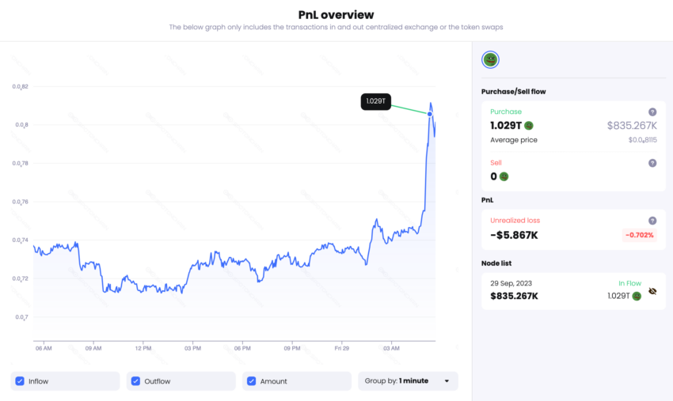Click the Average price value
This screenshot has height=401, width=673.
point(641,140)
